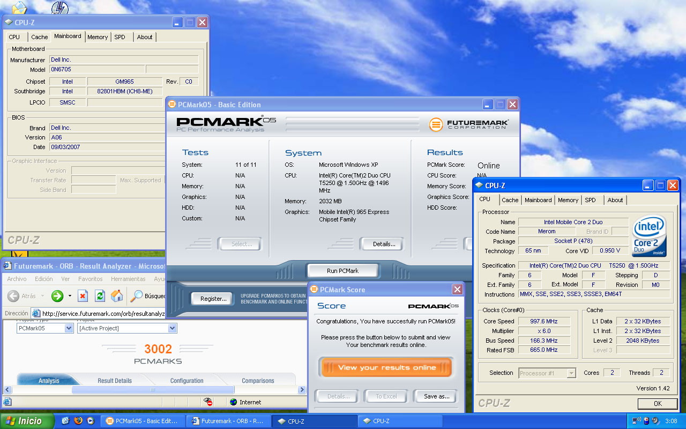686x429 pixels.
Task: Open the Inicio start button
Action: 27,421
